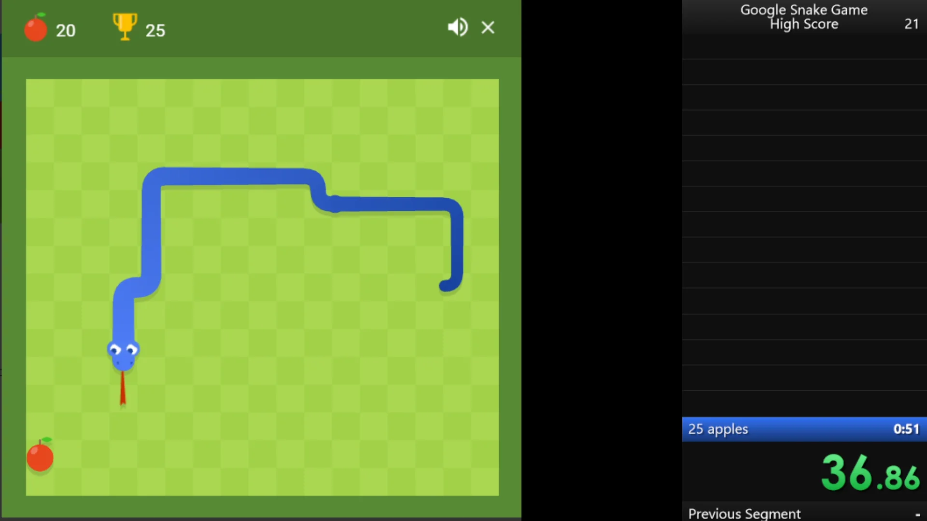The image size is (927, 521).
Task: Click the High Score label area
Action: 805,24
